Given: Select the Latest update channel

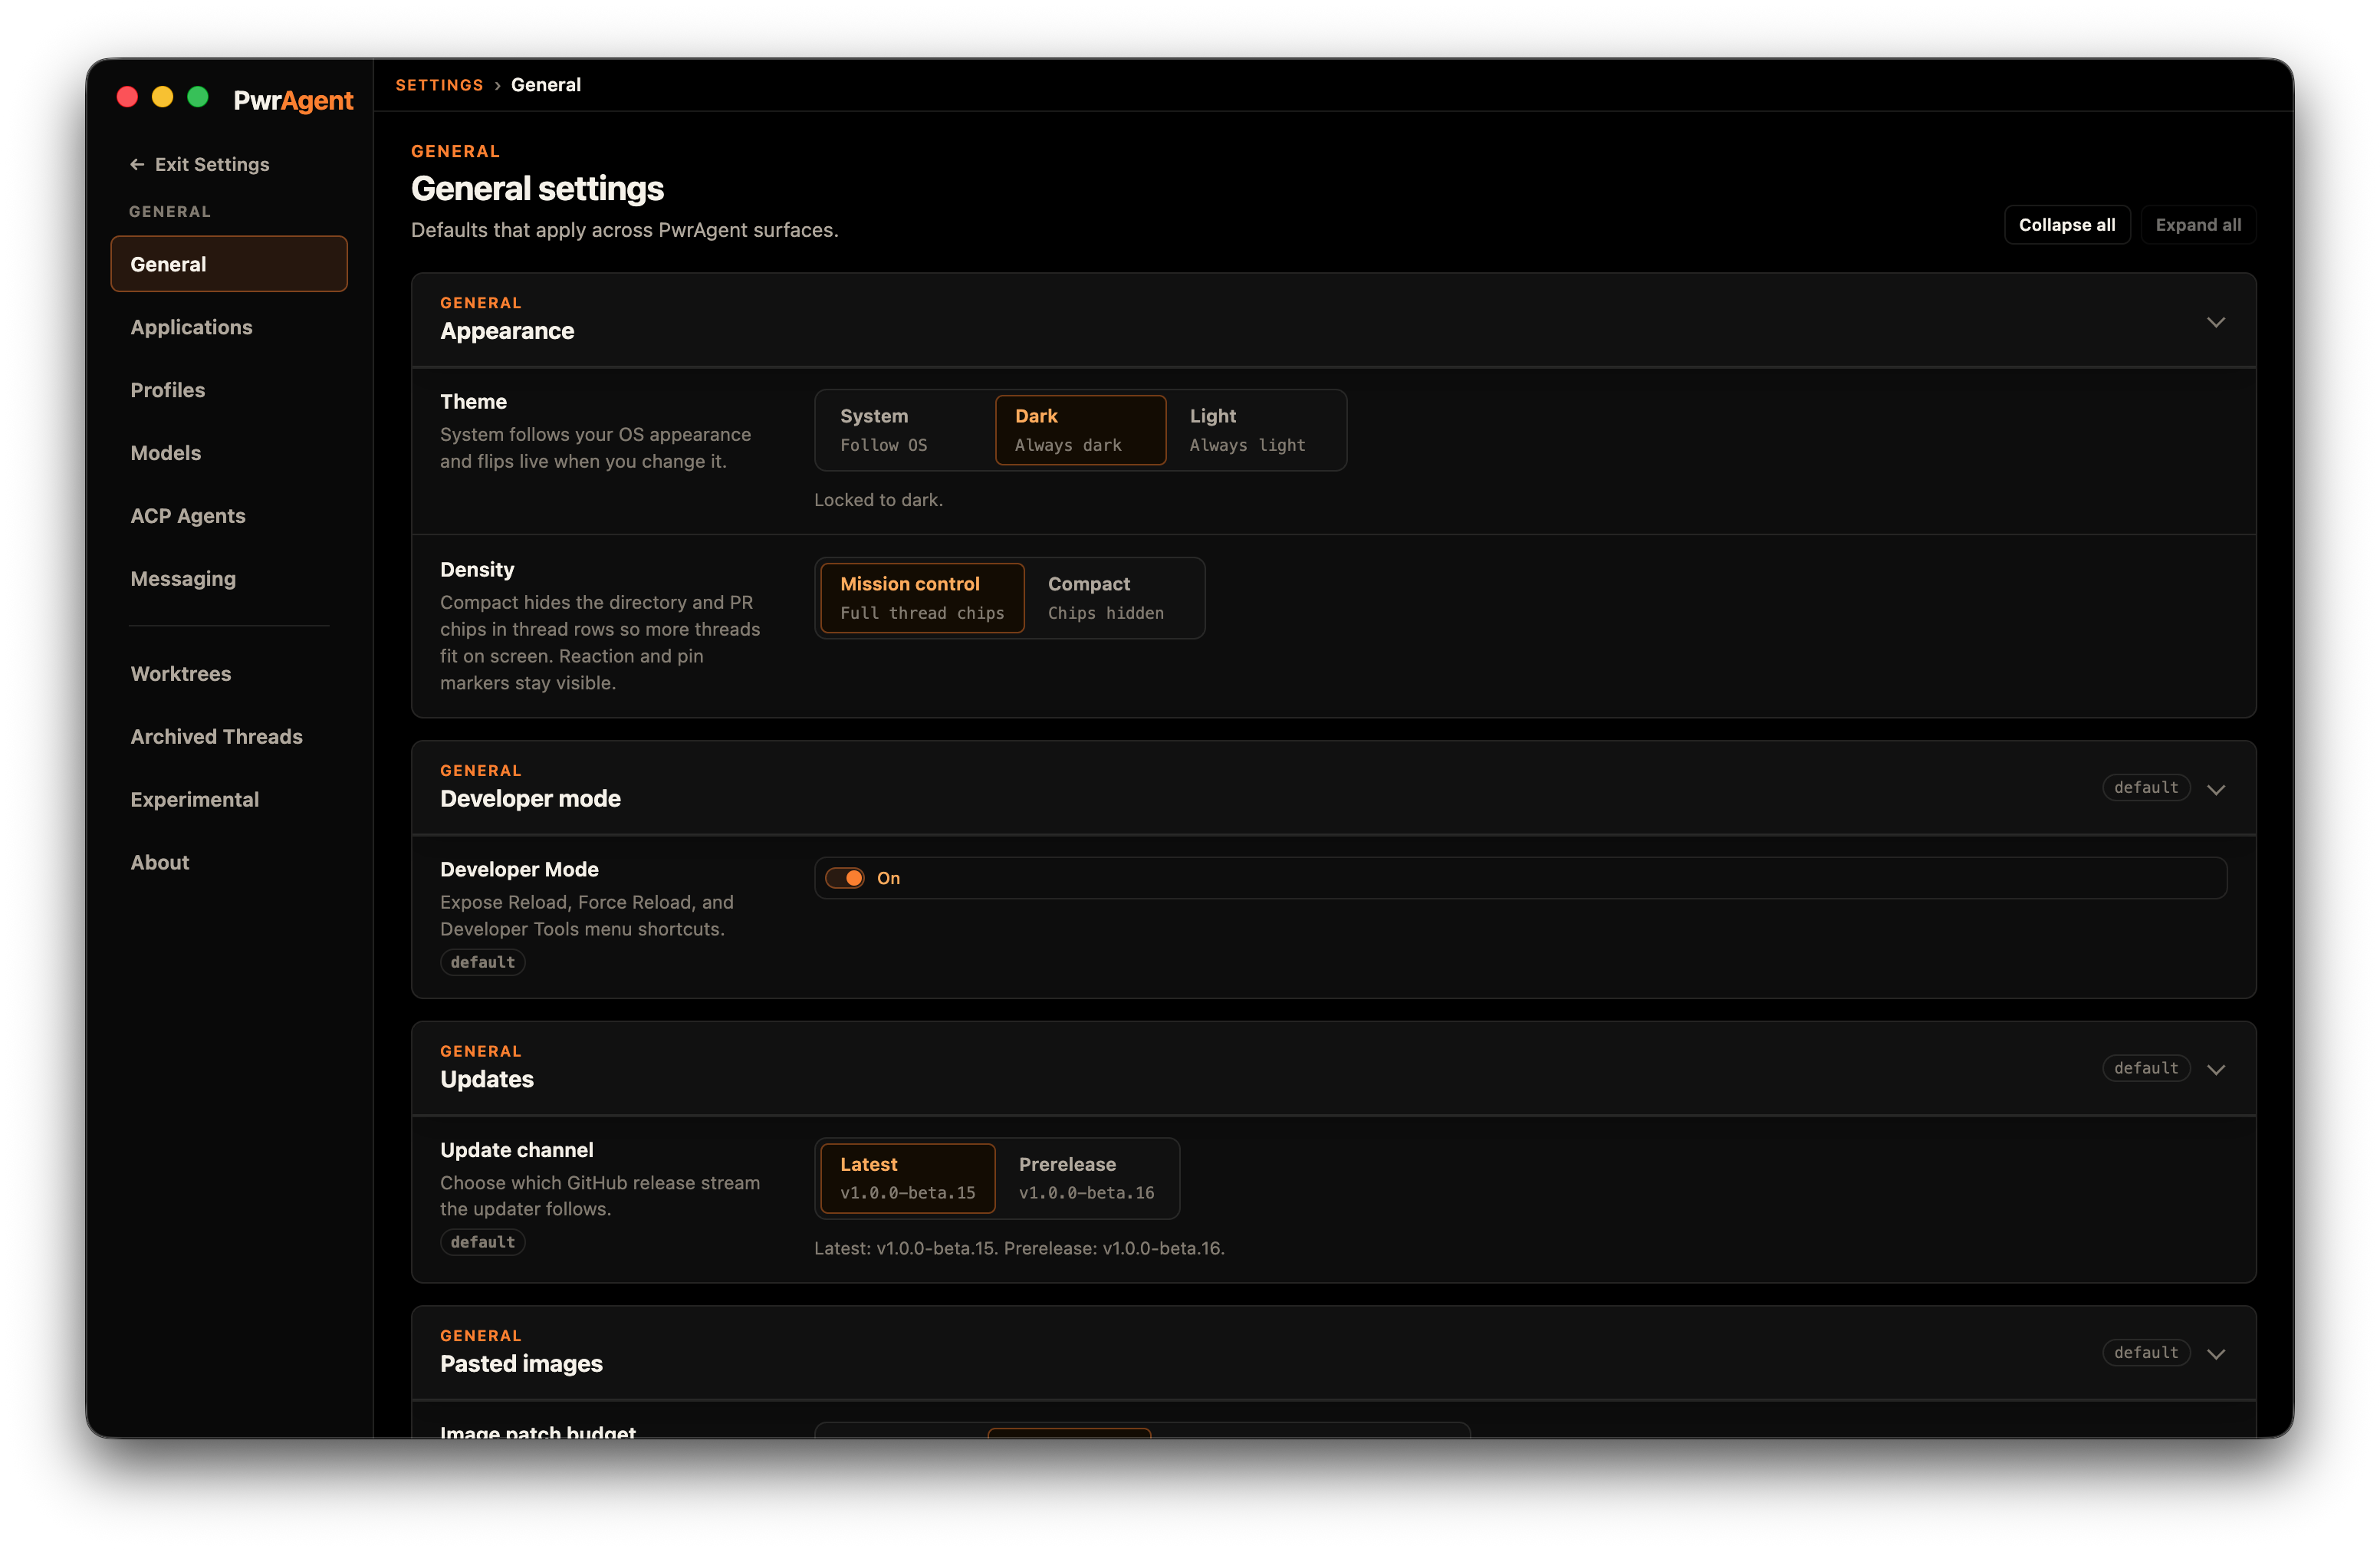Looking at the screenshot, I should click(x=907, y=1178).
